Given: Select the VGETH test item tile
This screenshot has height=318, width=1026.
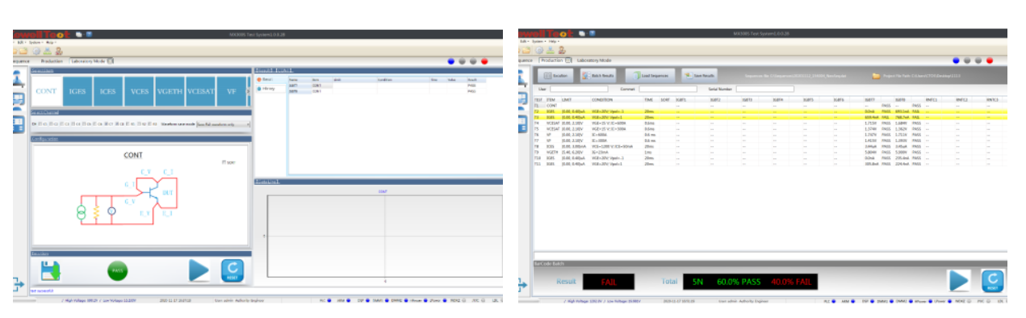Looking at the screenshot, I should 170,91.
